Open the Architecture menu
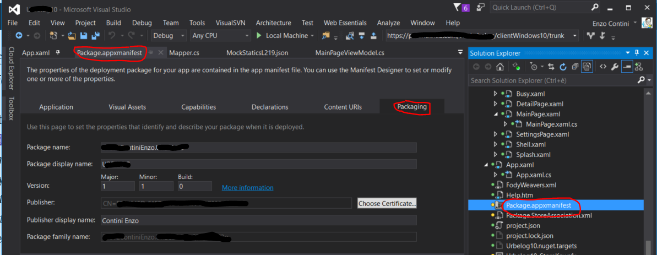657x255 pixels. pyautogui.click(x=273, y=23)
